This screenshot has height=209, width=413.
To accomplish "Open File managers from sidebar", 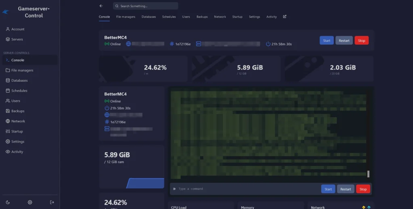I will [22, 70].
